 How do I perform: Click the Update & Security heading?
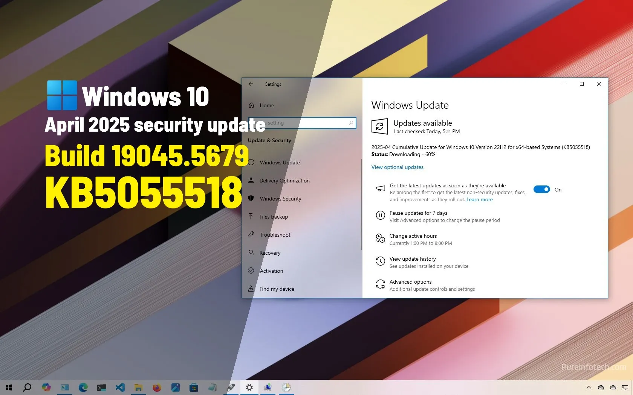click(269, 140)
